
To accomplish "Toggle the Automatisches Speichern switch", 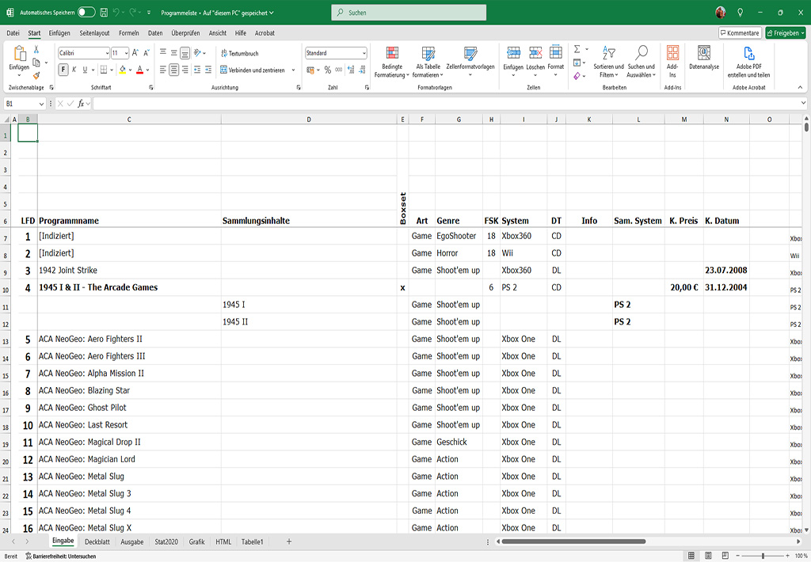I will click(x=86, y=13).
